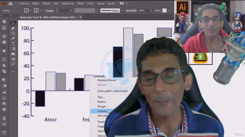Choose Isolar gráfico selecionado

(x=113, y=91)
